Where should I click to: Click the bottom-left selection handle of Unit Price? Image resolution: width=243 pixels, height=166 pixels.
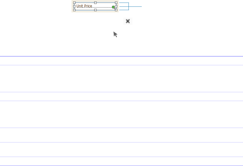75,10
